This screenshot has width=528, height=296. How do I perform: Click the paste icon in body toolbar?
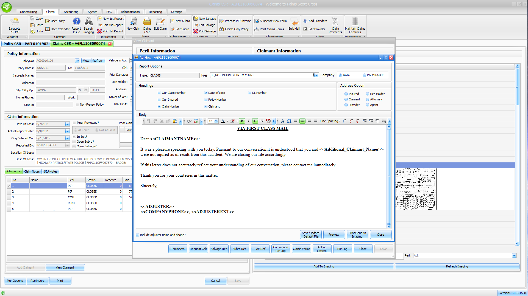point(175,121)
